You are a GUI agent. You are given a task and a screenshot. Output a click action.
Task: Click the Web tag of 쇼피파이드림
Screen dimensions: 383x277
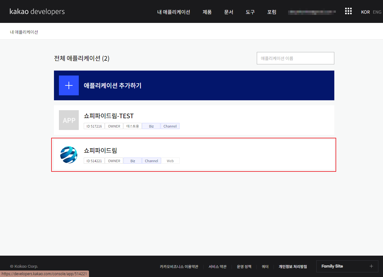point(170,161)
